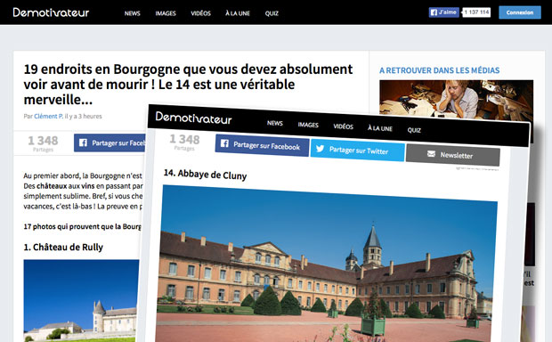Click the 14. Abbaye de Cluny heading
This screenshot has width=552, height=342.
click(206, 175)
